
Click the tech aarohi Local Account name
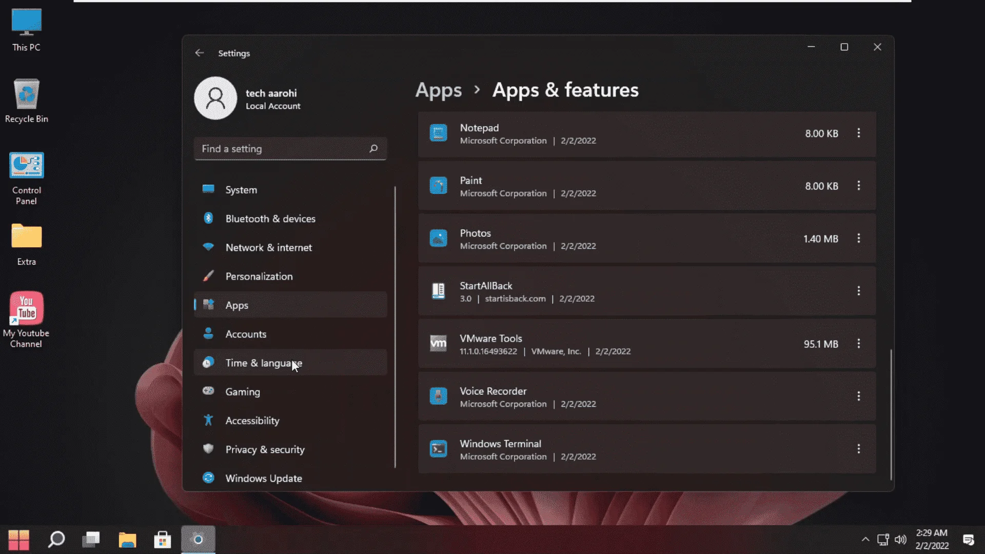(x=273, y=99)
